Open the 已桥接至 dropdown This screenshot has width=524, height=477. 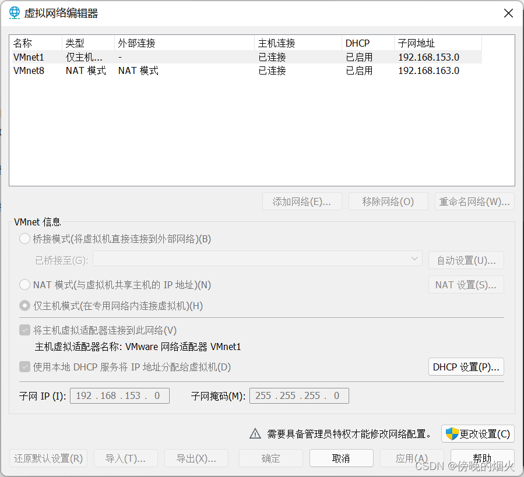[258, 259]
